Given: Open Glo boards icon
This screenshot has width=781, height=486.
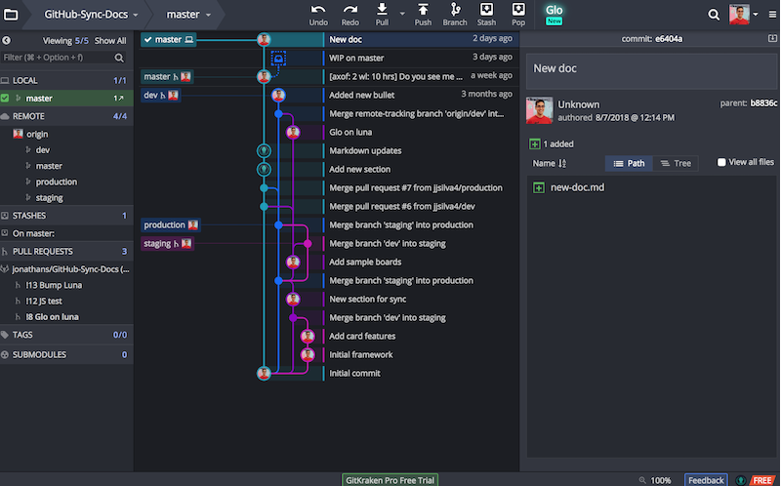Looking at the screenshot, I should pyautogui.click(x=554, y=14).
